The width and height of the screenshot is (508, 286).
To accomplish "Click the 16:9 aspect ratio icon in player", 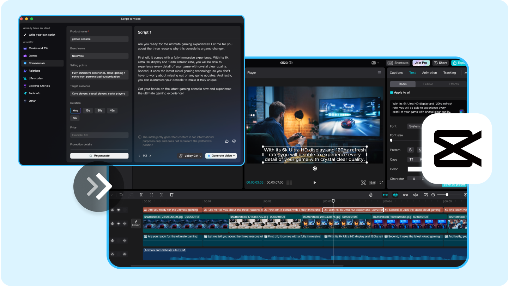I will click(x=372, y=183).
